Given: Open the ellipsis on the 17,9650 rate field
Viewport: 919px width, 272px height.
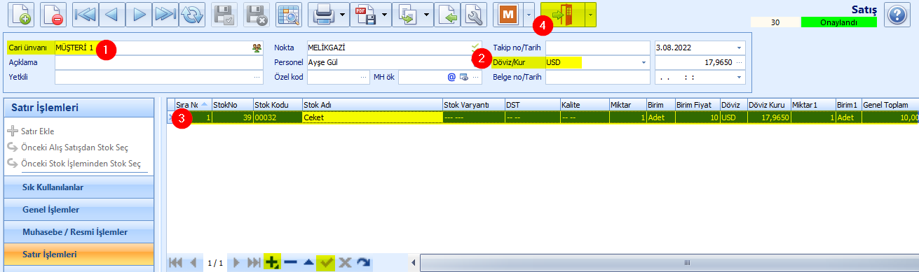Looking at the screenshot, I should coord(739,62).
